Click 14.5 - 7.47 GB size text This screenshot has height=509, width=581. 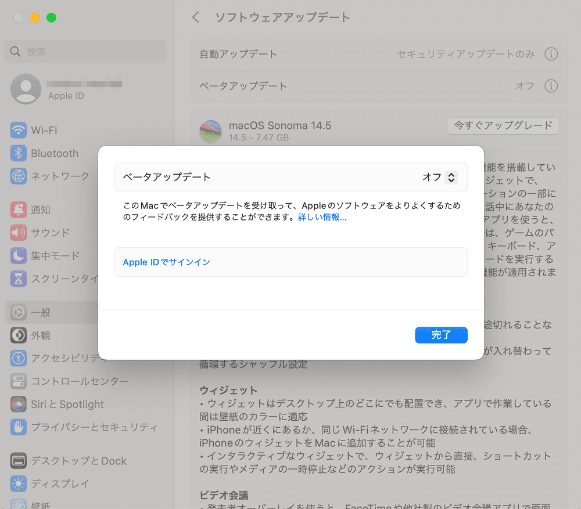click(x=259, y=138)
